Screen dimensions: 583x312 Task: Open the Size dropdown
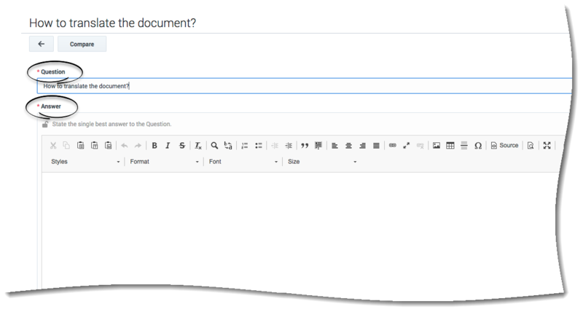pyautogui.click(x=322, y=162)
